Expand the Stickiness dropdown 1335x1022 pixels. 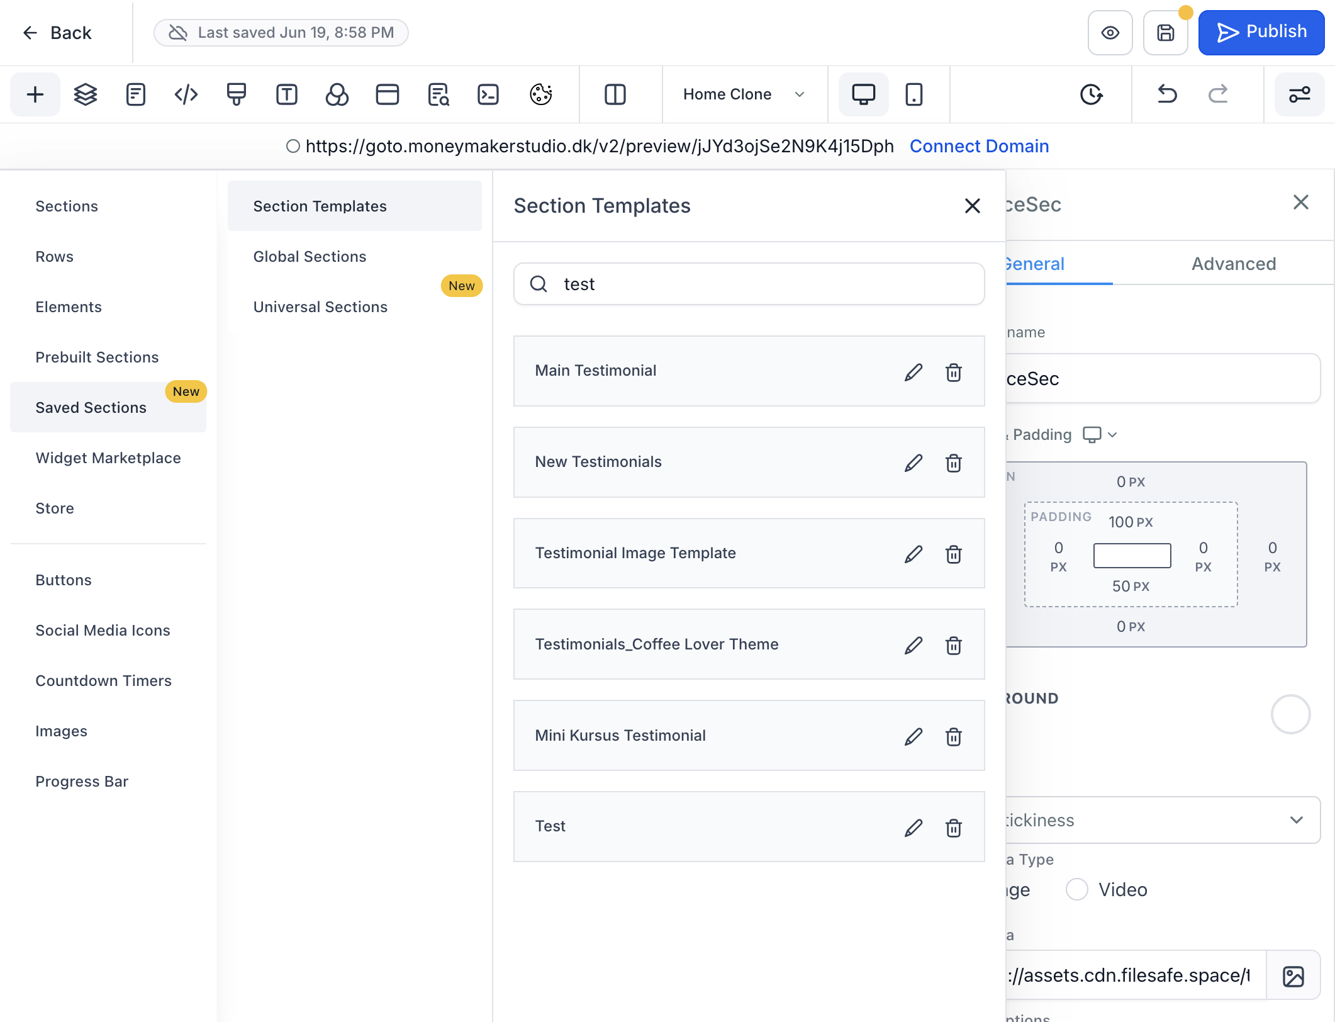[x=1163, y=820]
